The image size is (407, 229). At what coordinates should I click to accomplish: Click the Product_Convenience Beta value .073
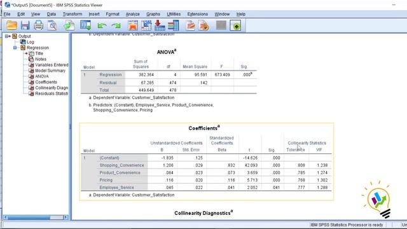coord(231,172)
